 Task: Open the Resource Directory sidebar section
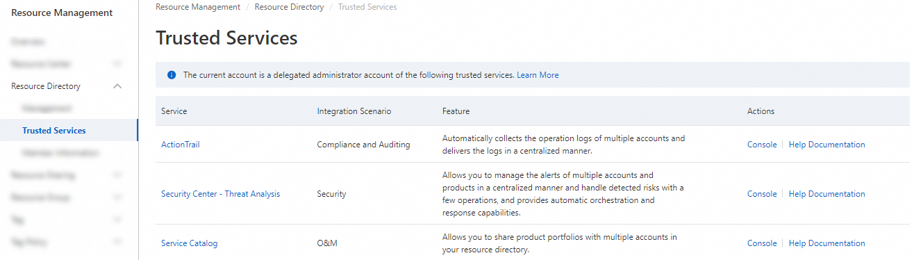[x=46, y=86]
